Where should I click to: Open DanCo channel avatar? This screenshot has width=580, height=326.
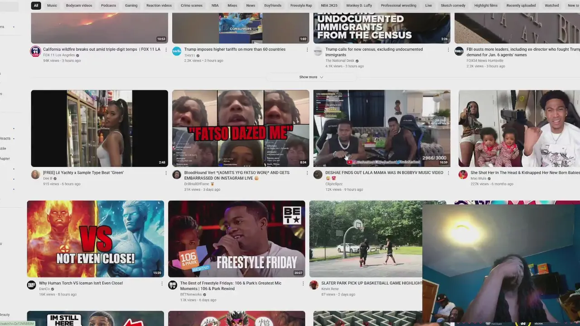click(x=31, y=285)
